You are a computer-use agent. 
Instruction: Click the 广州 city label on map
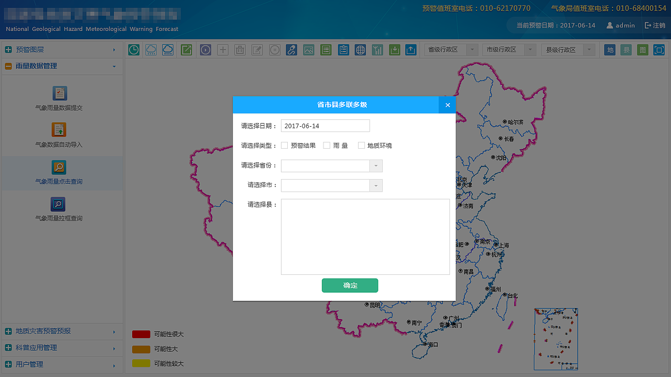pyautogui.click(x=453, y=318)
